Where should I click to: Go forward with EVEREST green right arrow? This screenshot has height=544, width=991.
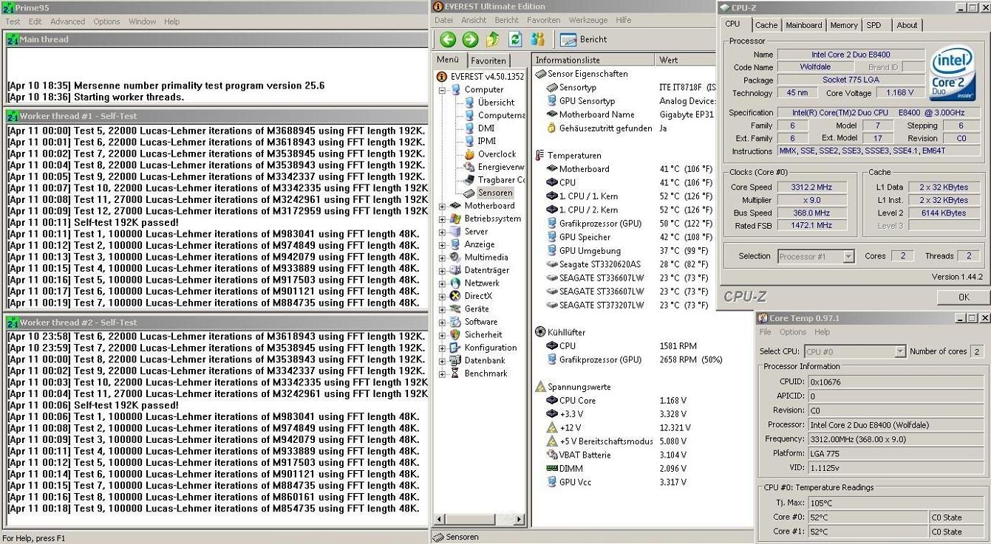click(x=470, y=40)
